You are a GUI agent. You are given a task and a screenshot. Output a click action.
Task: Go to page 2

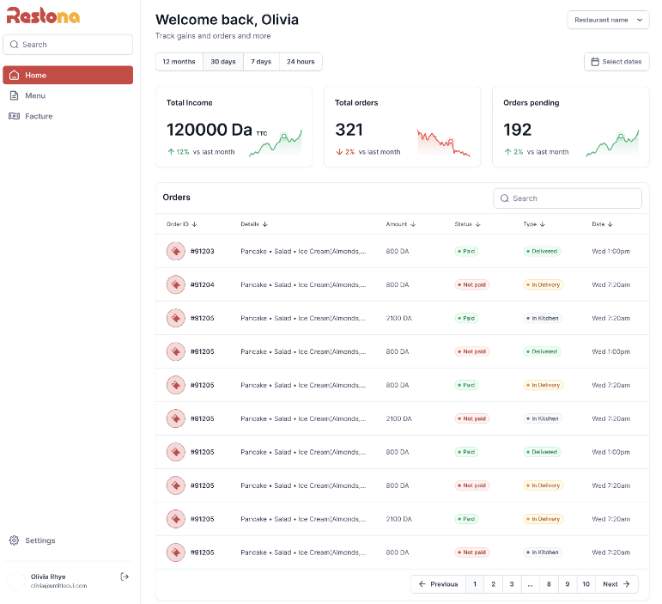pos(493,584)
